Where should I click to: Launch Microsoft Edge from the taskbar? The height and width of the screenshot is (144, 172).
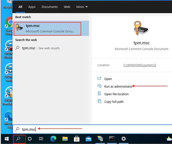click(x=53, y=139)
